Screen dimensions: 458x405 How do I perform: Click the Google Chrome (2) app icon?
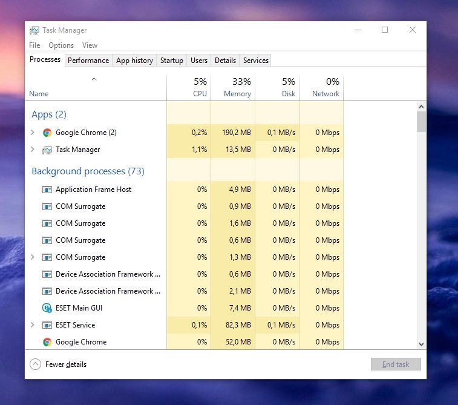tap(47, 133)
